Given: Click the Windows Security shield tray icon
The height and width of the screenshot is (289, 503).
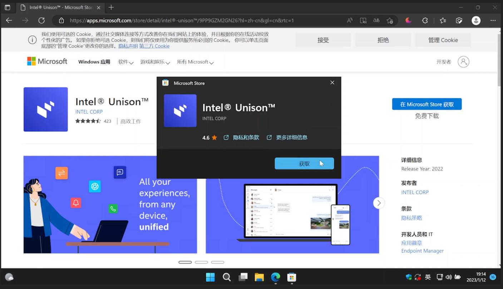Looking at the screenshot, I should point(409,277).
